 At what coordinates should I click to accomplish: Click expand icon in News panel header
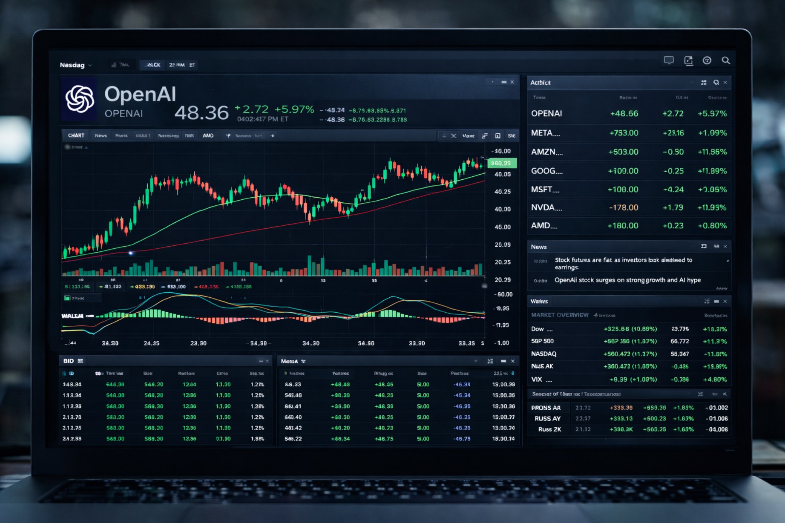point(704,246)
